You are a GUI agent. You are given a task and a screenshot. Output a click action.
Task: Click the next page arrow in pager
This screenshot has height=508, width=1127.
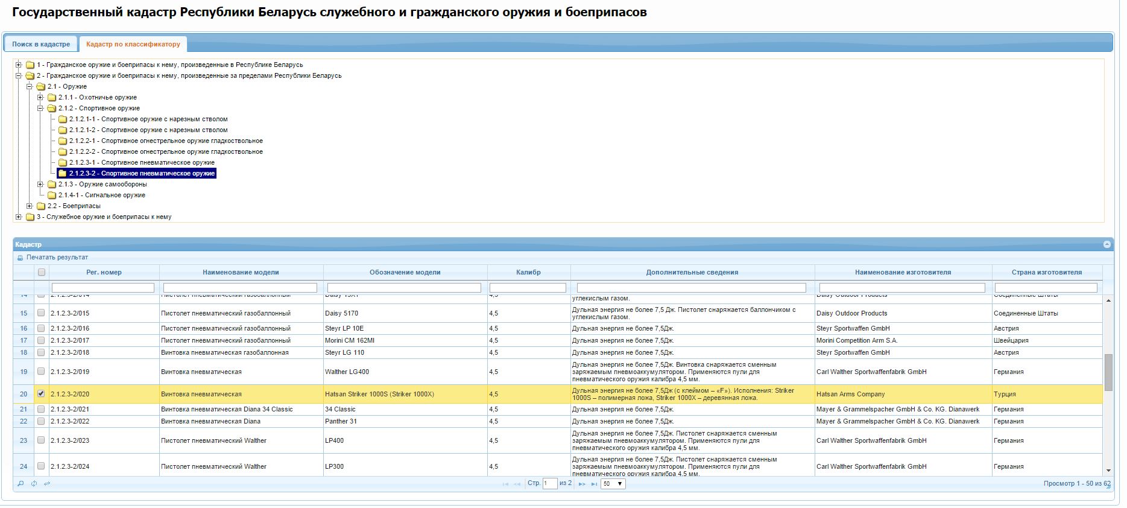[582, 484]
